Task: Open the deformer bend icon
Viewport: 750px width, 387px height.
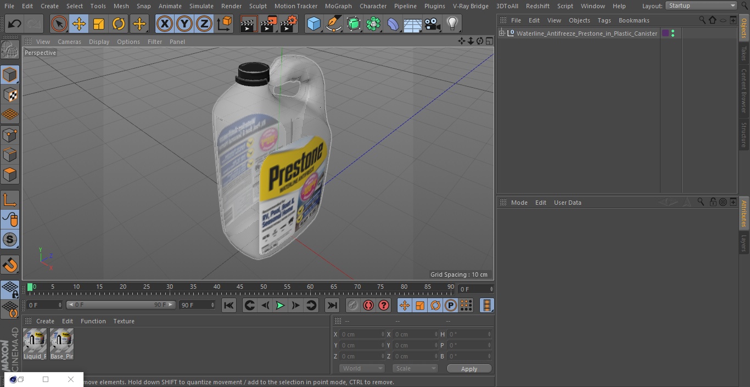Action: click(393, 24)
